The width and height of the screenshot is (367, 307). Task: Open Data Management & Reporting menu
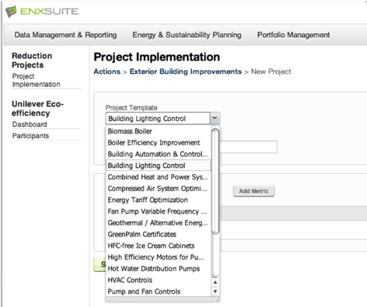click(x=65, y=35)
